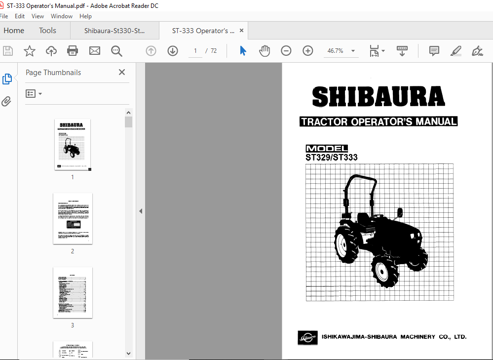This screenshot has width=493, height=360.
Task: Open the Sign document pen icon
Action: [477, 51]
